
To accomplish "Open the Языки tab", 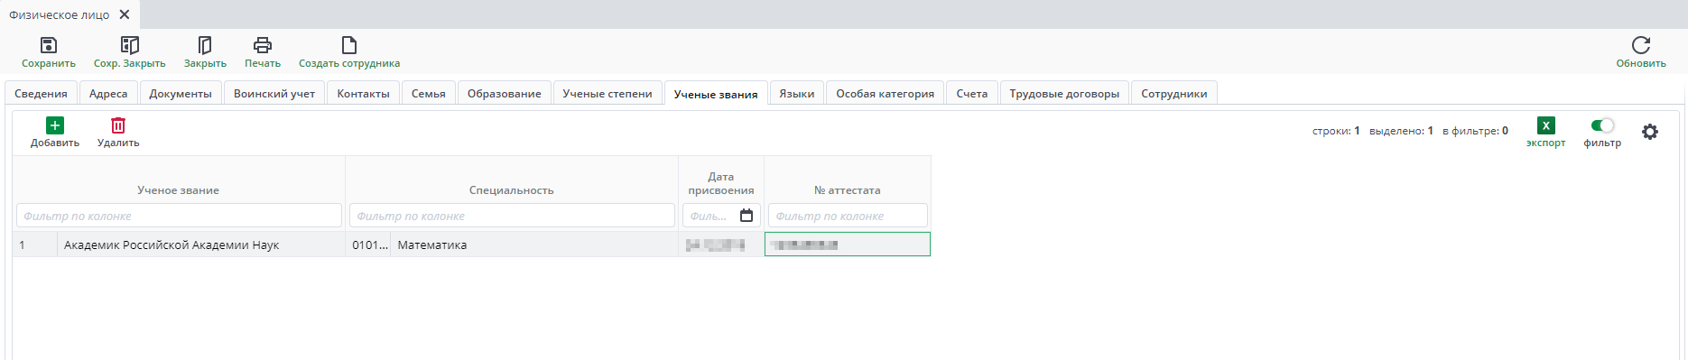I will click(797, 94).
